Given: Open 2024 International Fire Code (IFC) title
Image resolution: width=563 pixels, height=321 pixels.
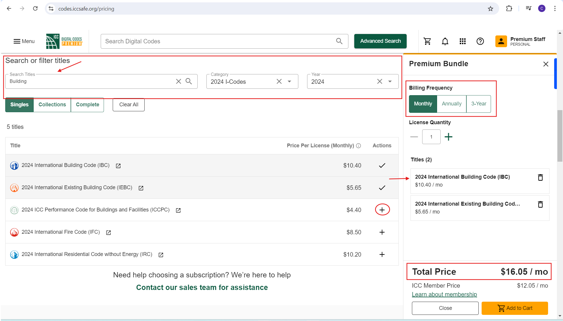Looking at the screenshot, I should pyautogui.click(x=61, y=232).
